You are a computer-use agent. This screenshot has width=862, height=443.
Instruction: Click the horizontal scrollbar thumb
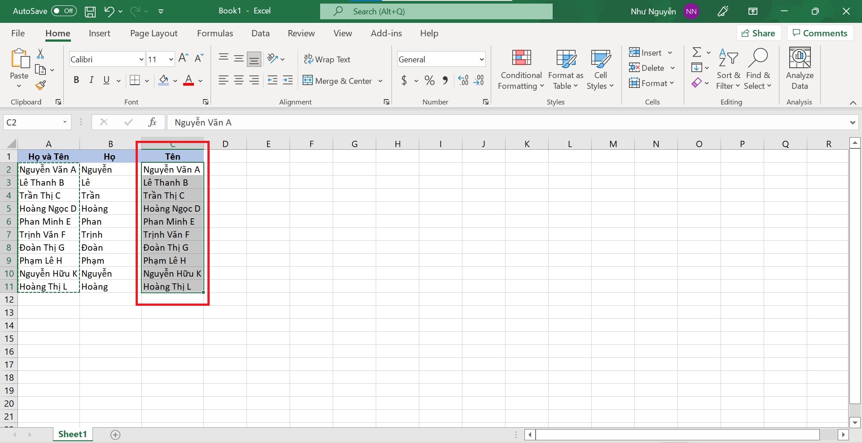677,434
